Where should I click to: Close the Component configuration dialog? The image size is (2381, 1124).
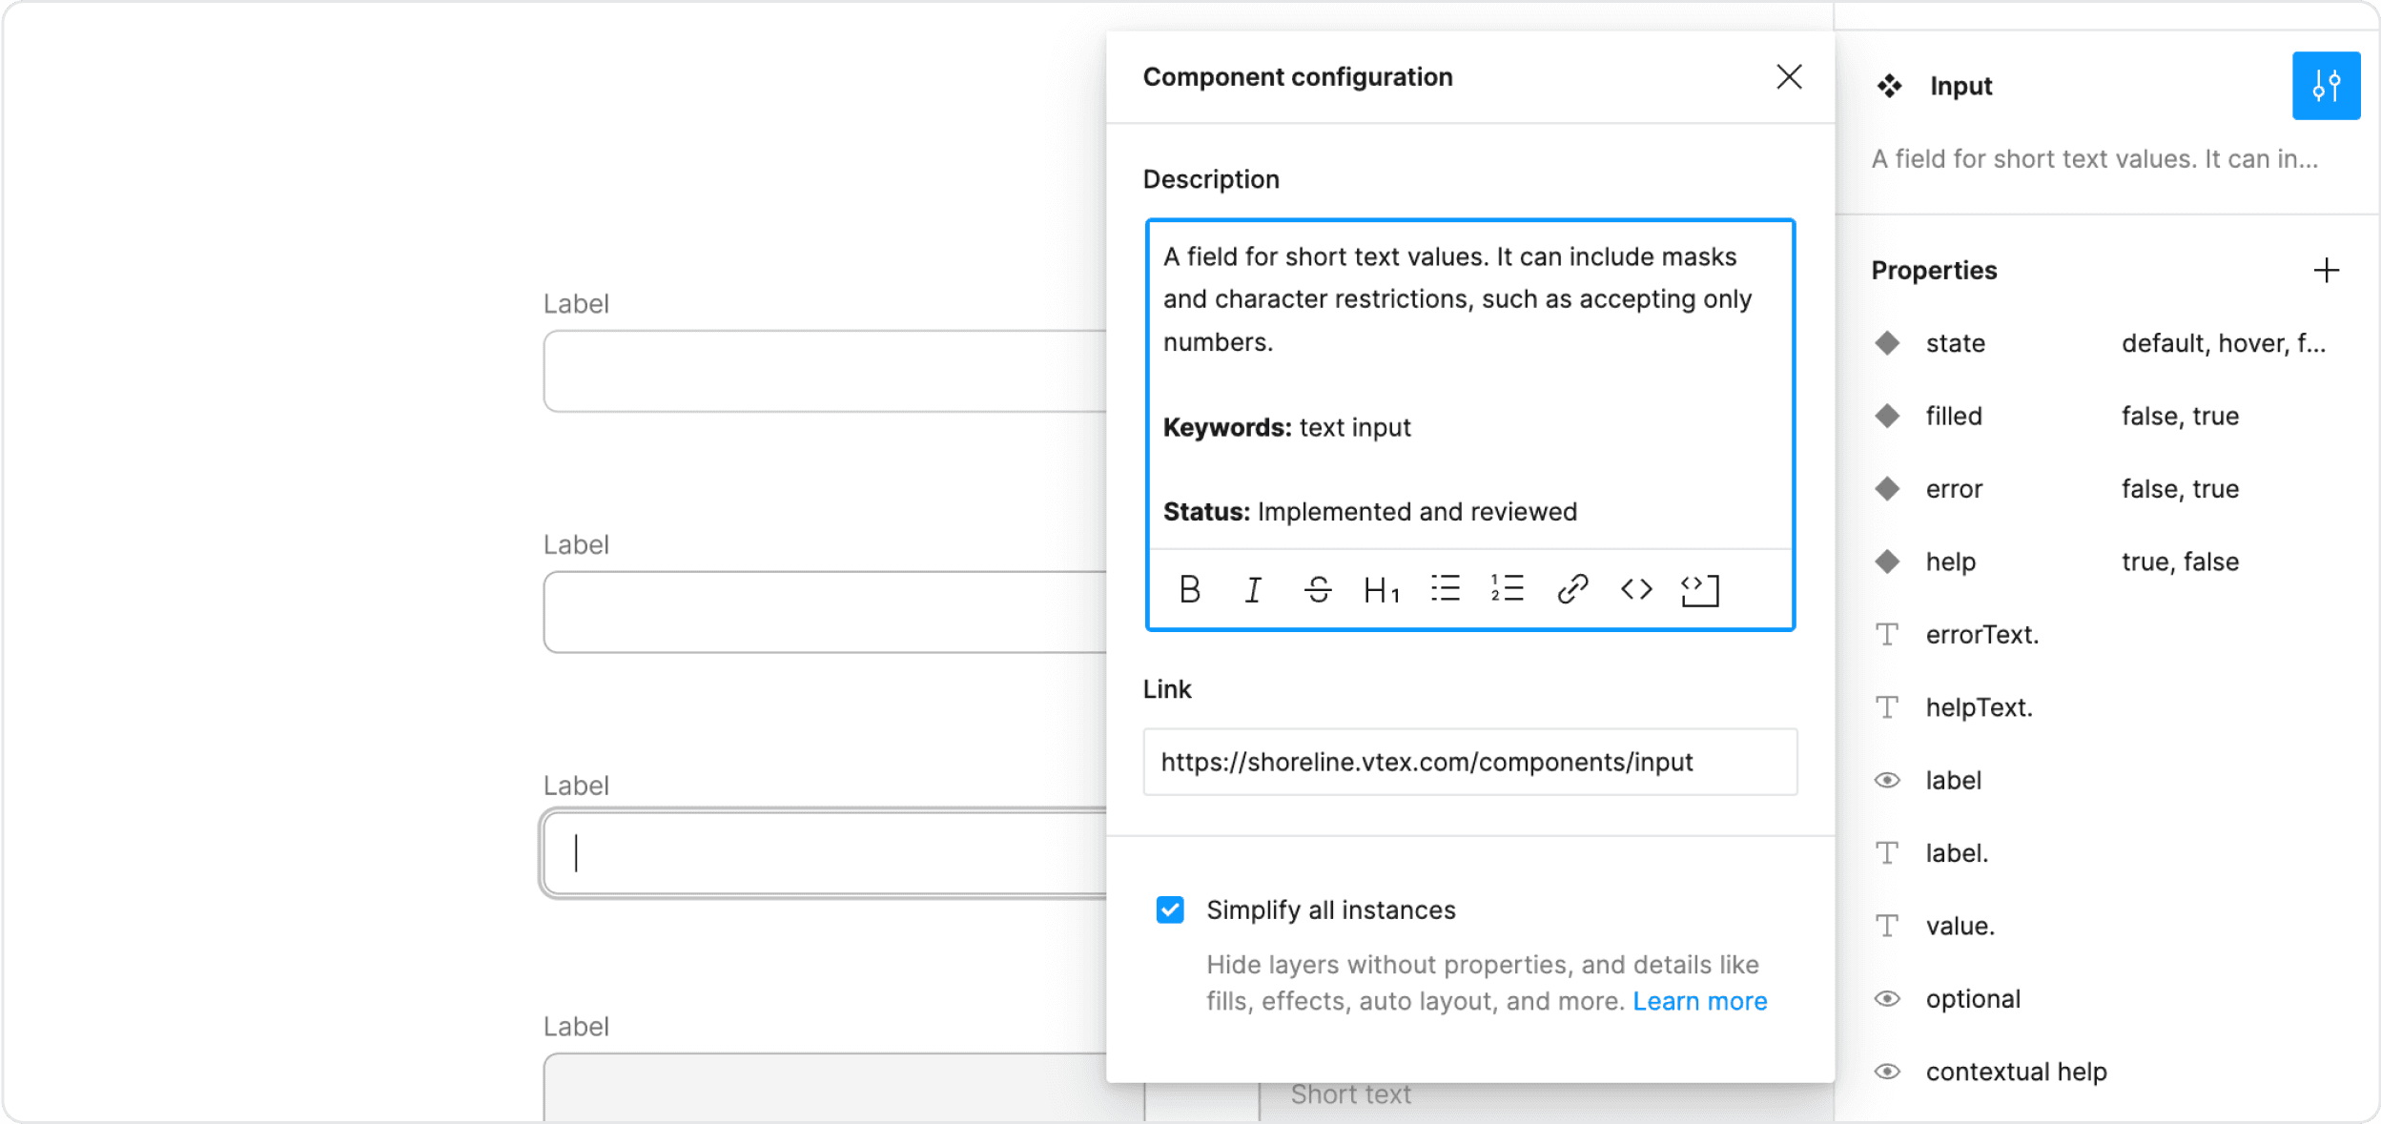(1790, 77)
